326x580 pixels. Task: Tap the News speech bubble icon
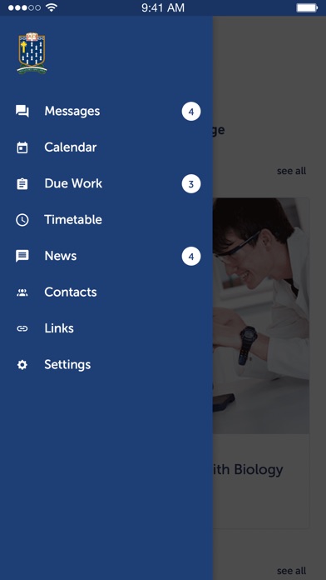(x=22, y=256)
